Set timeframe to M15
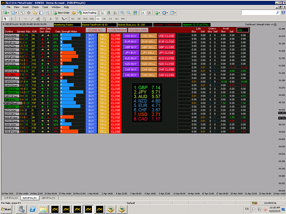The height and width of the screenshot is (214, 286). coord(86,19)
